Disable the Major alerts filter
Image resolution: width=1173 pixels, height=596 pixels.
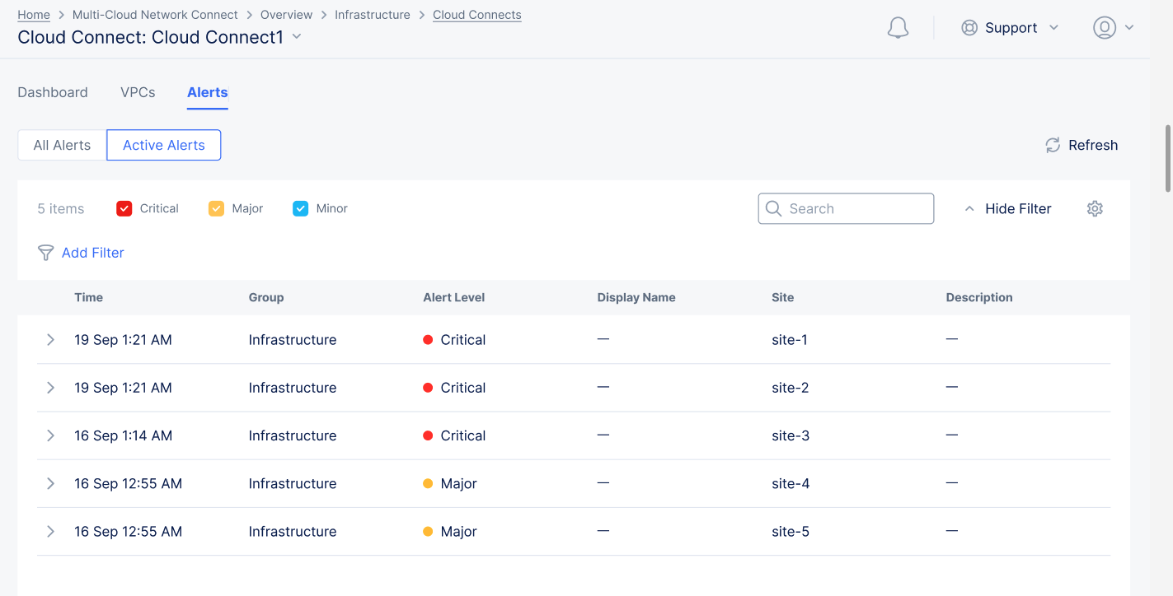pos(216,208)
